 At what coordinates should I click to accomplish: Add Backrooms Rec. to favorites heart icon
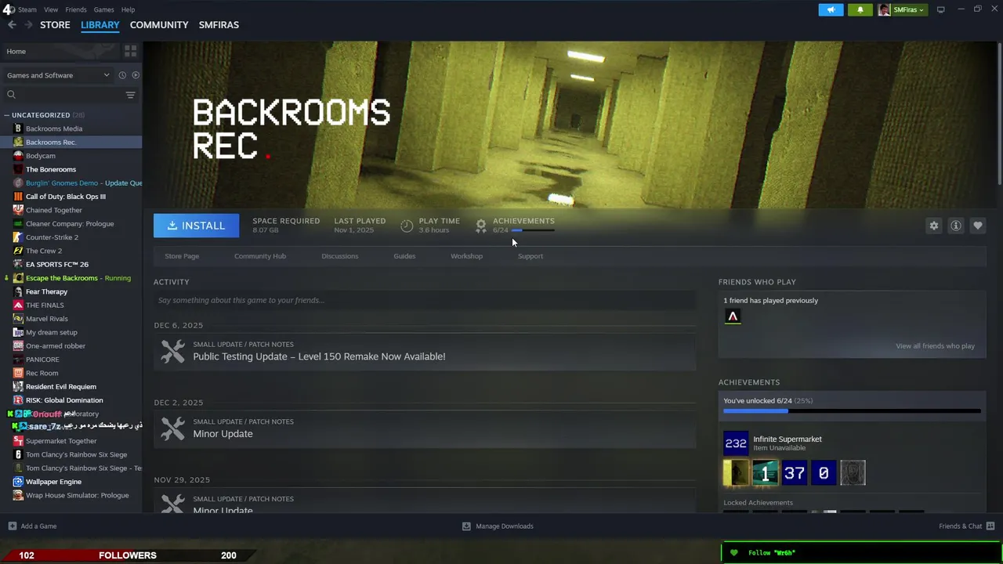tap(977, 226)
